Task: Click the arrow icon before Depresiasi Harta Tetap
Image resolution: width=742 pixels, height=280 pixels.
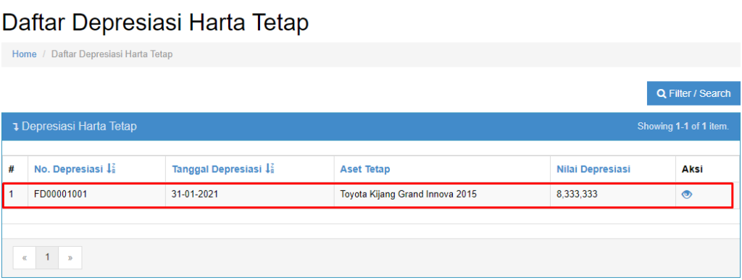Action: (x=16, y=127)
